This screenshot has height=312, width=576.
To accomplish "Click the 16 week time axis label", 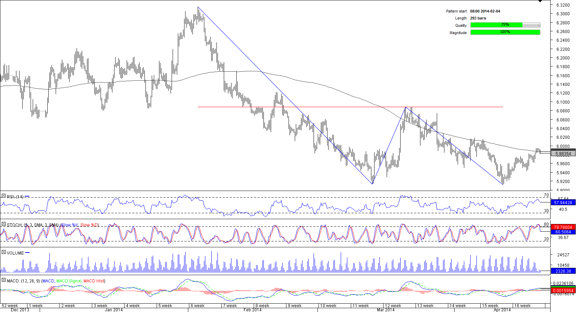I will pyautogui.click(x=522, y=306).
